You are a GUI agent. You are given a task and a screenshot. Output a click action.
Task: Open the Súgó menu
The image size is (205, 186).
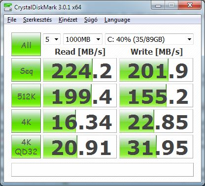91,20
